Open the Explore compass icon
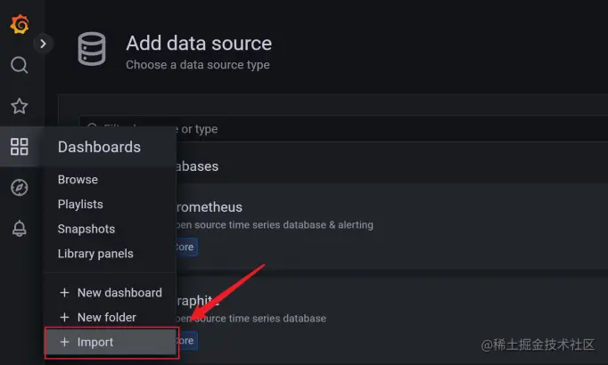Screen dimensions: 608x365 (19, 188)
